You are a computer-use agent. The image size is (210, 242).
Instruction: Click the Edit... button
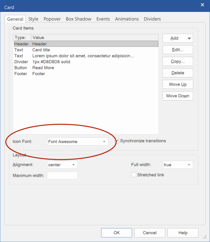pos(178,50)
